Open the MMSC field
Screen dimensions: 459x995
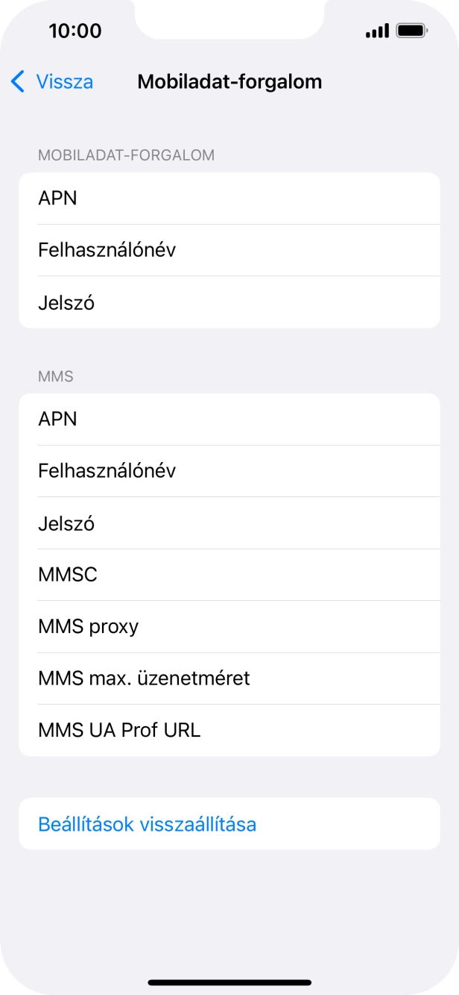(229, 574)
